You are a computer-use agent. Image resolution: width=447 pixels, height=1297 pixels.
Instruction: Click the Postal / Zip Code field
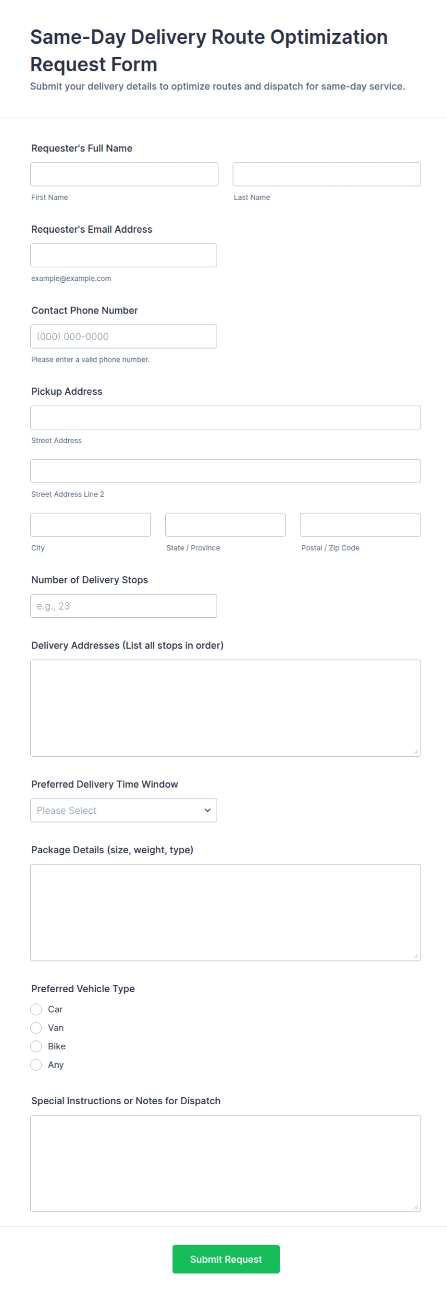[x=360, y=524]
